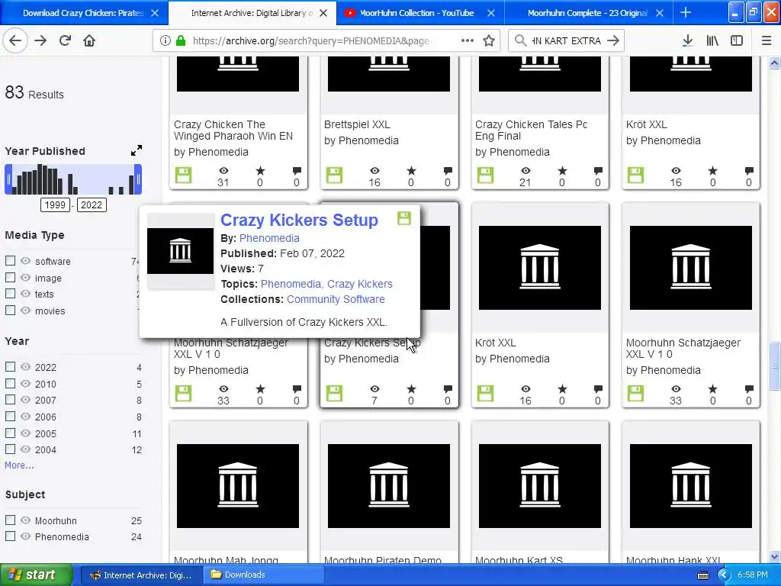Open the Krört XXL thumbnail in second row

pos(540,268)
